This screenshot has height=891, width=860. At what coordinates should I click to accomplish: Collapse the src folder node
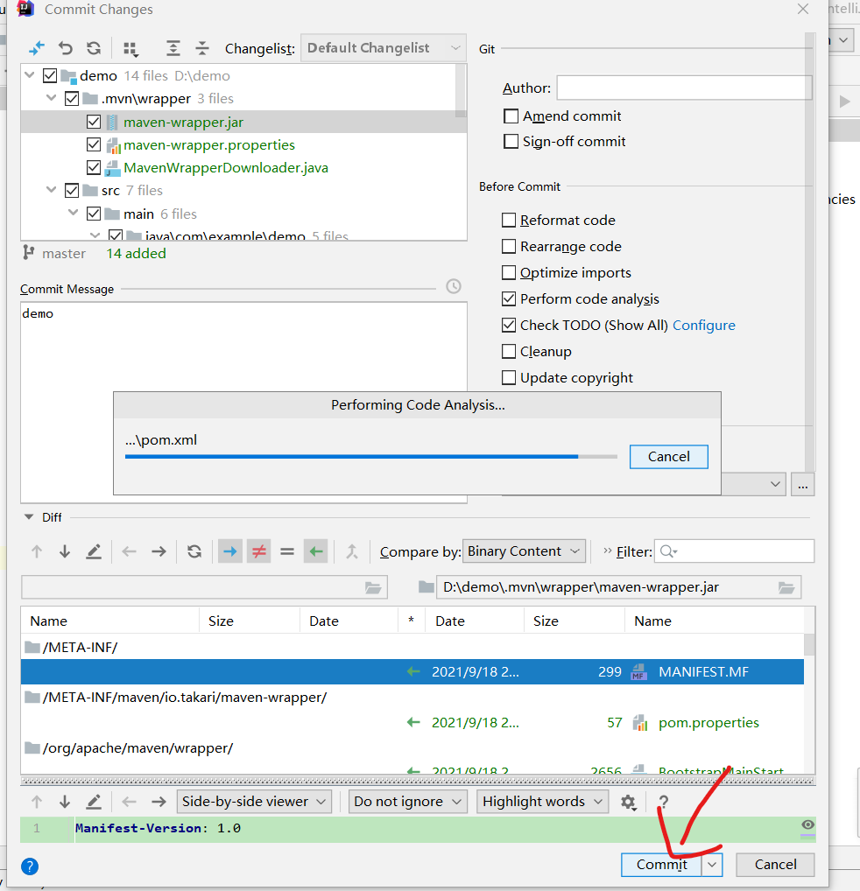point(52,190)
